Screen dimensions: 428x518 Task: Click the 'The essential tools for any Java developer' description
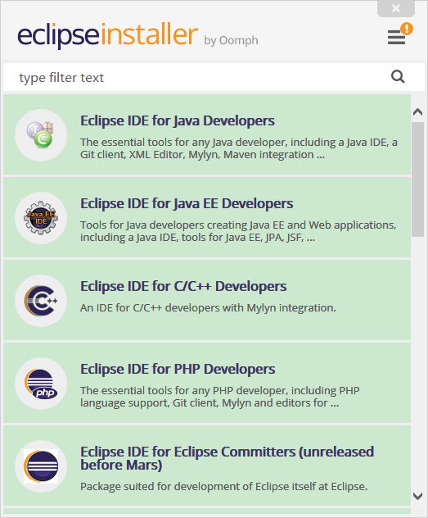239,148
